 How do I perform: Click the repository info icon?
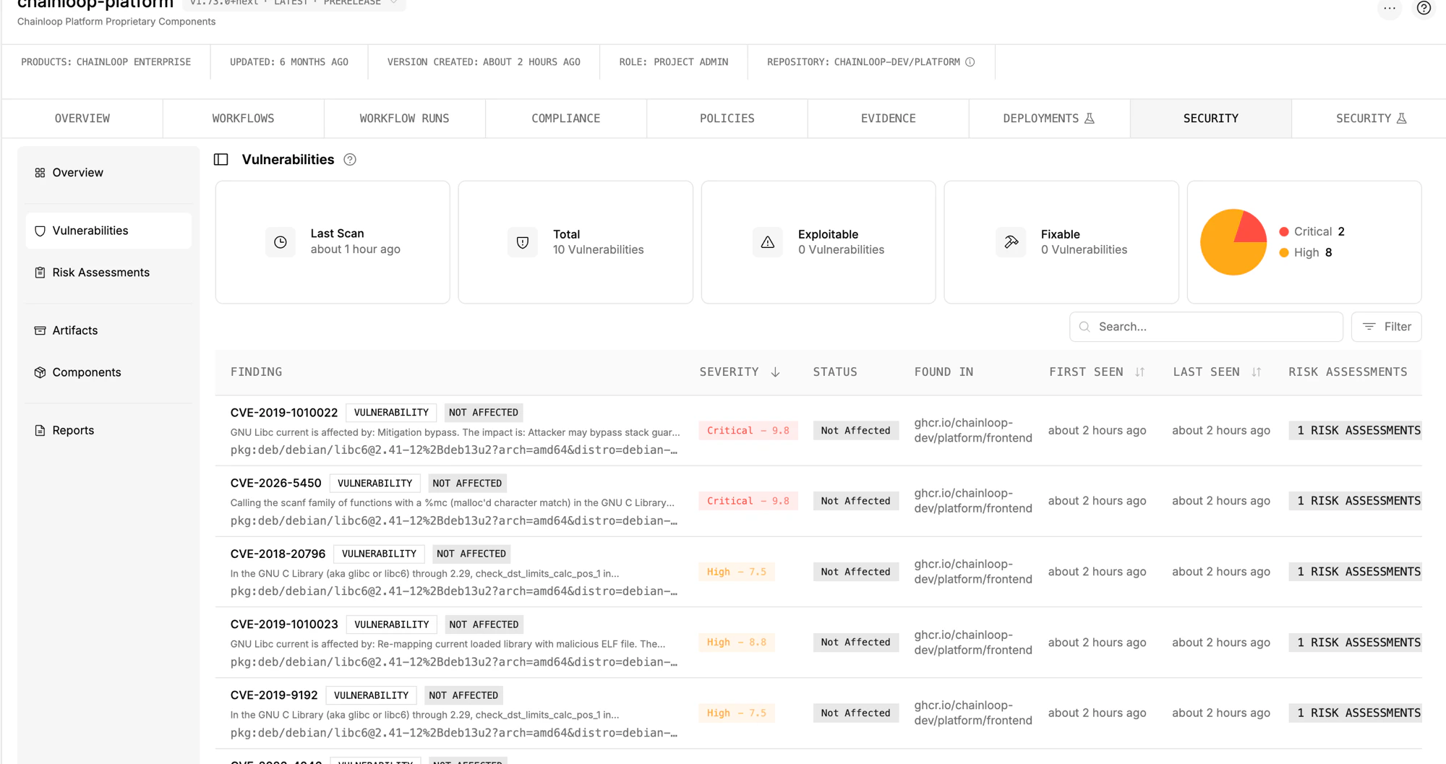pyautogui.click(x=970, y=62)
